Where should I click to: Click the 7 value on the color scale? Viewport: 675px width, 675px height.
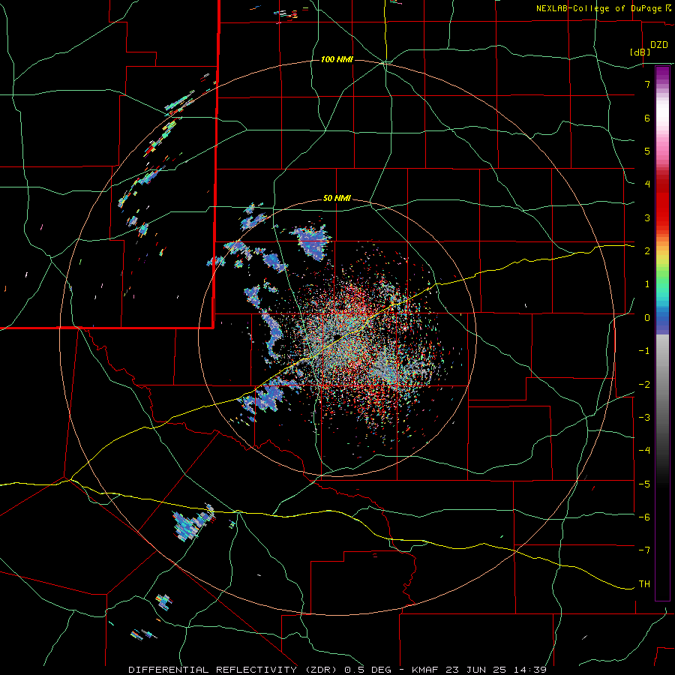pos(647,84)
